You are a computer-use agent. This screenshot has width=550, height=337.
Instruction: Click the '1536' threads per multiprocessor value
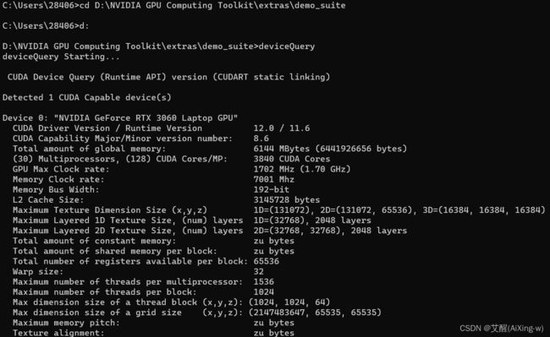coord(263,282)
